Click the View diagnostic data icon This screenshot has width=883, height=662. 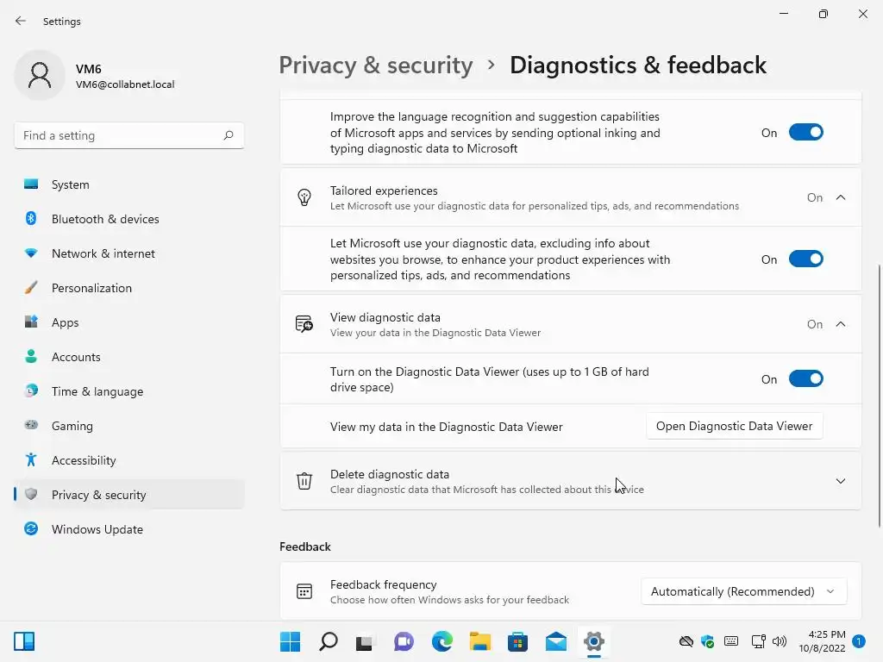click(304, 324)
